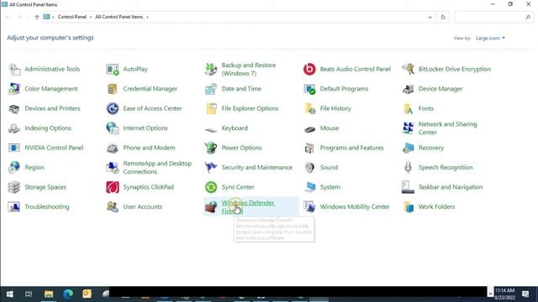Open the Date and Time icon
Screen dimensions: 538x302
click(211, 89)
